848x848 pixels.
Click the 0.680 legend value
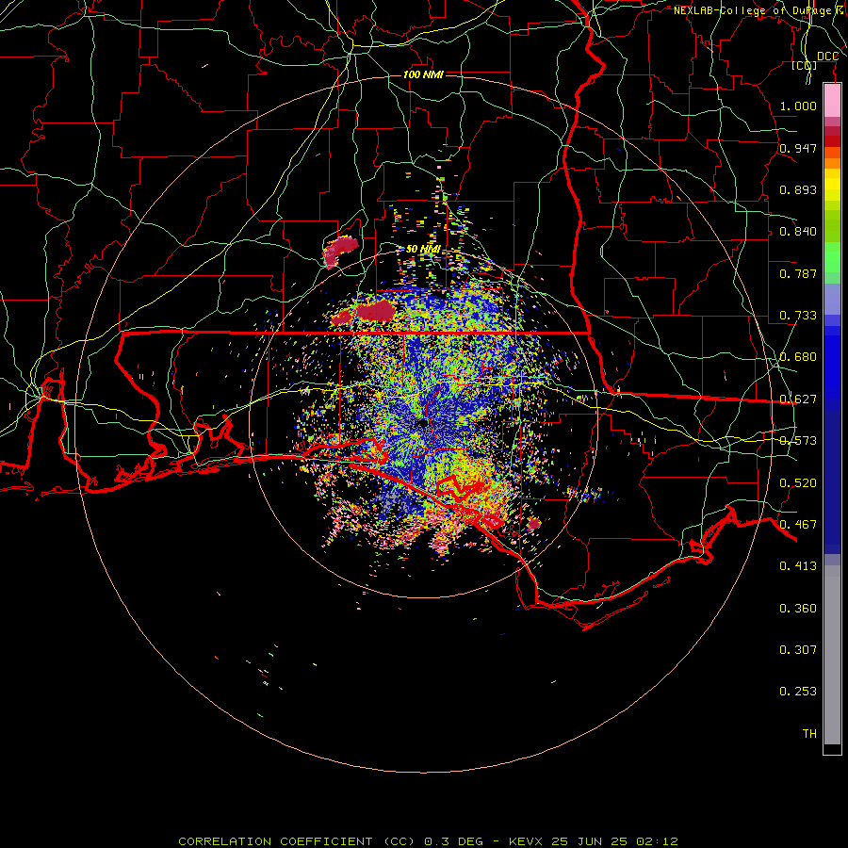[x=798, y=357]
